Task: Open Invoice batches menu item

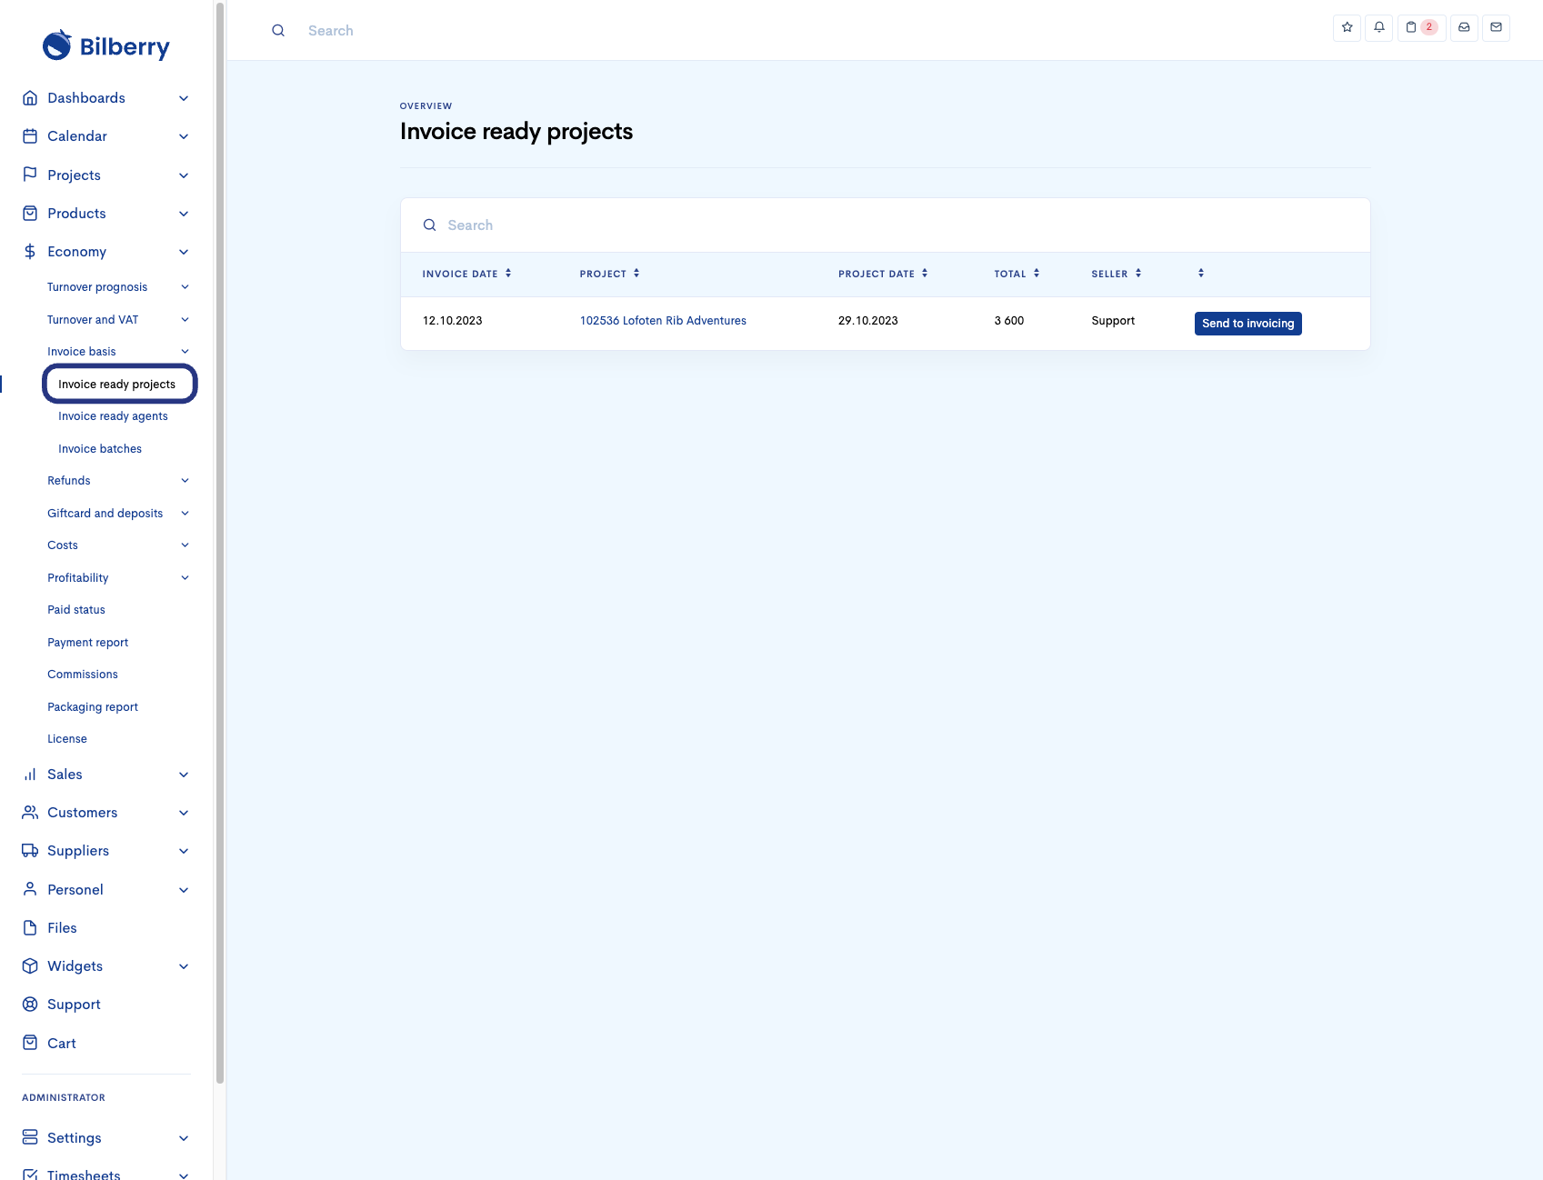Action: tap(100, 449)
